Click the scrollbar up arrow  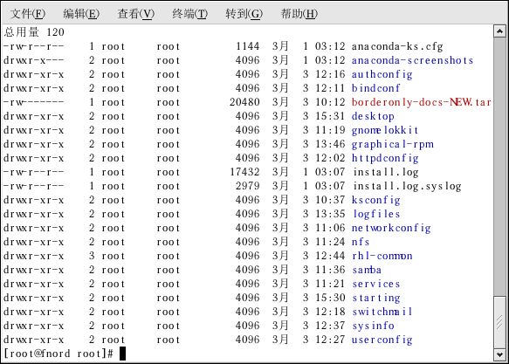click(500, 31)
